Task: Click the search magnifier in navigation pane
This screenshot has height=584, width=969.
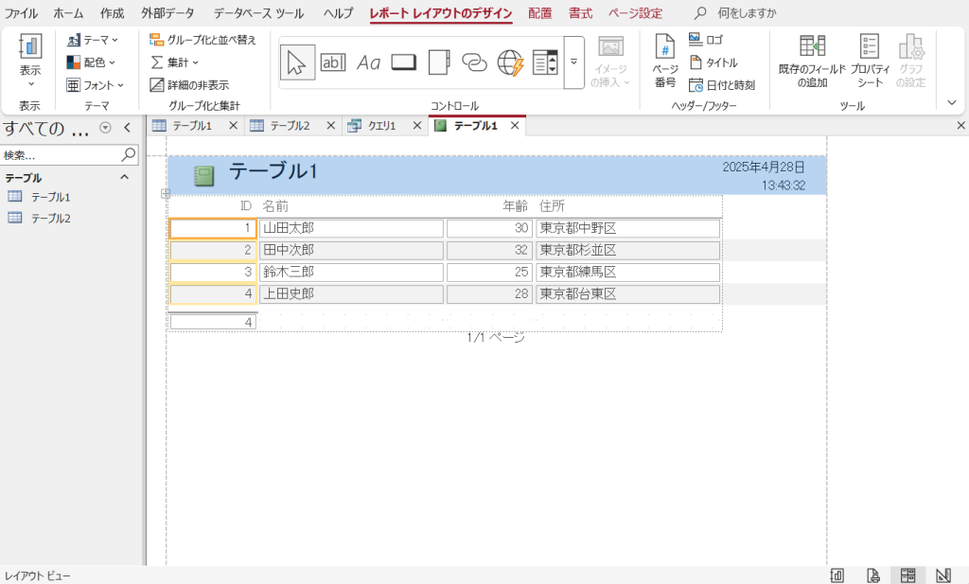Action: click(129, 154)
